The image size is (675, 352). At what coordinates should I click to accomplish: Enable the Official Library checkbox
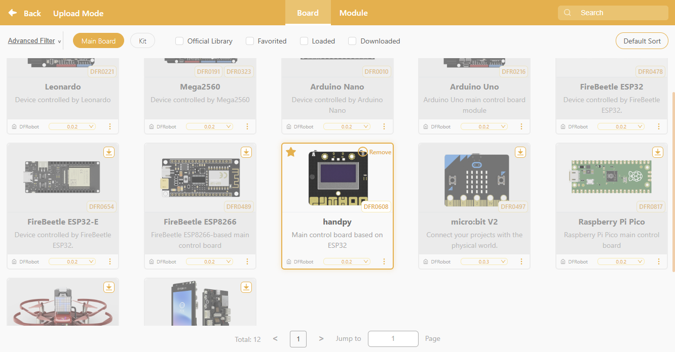[x=179, y=41]
